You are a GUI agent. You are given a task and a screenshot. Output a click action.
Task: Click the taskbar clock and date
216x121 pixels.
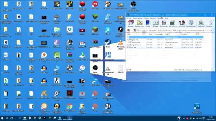click(211, 118)
